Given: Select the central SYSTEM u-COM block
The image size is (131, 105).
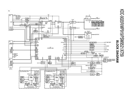Looking at the screenshot, I should (x=51, y=49).
